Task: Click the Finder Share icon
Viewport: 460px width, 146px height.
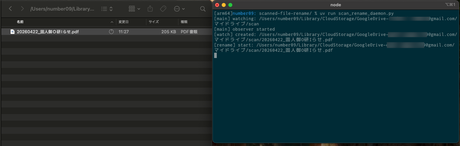Action: tap(150, 9)
